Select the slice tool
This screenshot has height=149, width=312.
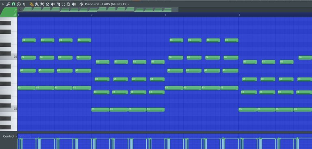(58, 4)
